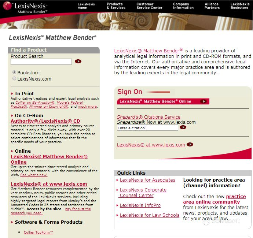Screen dimensions: 253x238
Task: Click the Quick Links header
Action: point(183,173)
